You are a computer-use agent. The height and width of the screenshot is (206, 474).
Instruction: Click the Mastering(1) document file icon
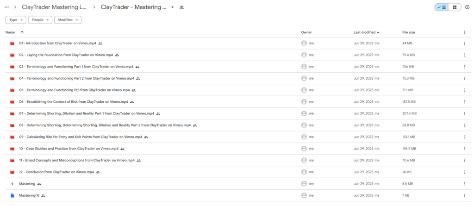tap(12, 195)
